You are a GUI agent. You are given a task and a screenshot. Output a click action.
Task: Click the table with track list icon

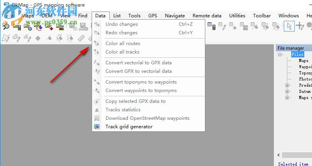(x=276, y=26)
